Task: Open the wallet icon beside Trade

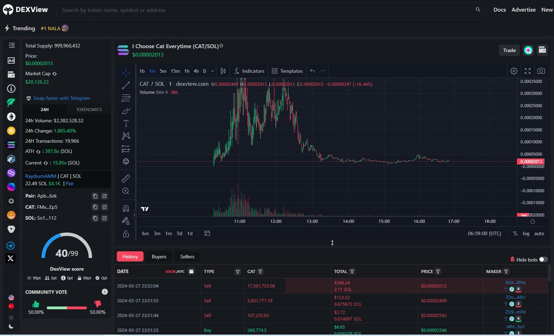Action: (542, 50)
